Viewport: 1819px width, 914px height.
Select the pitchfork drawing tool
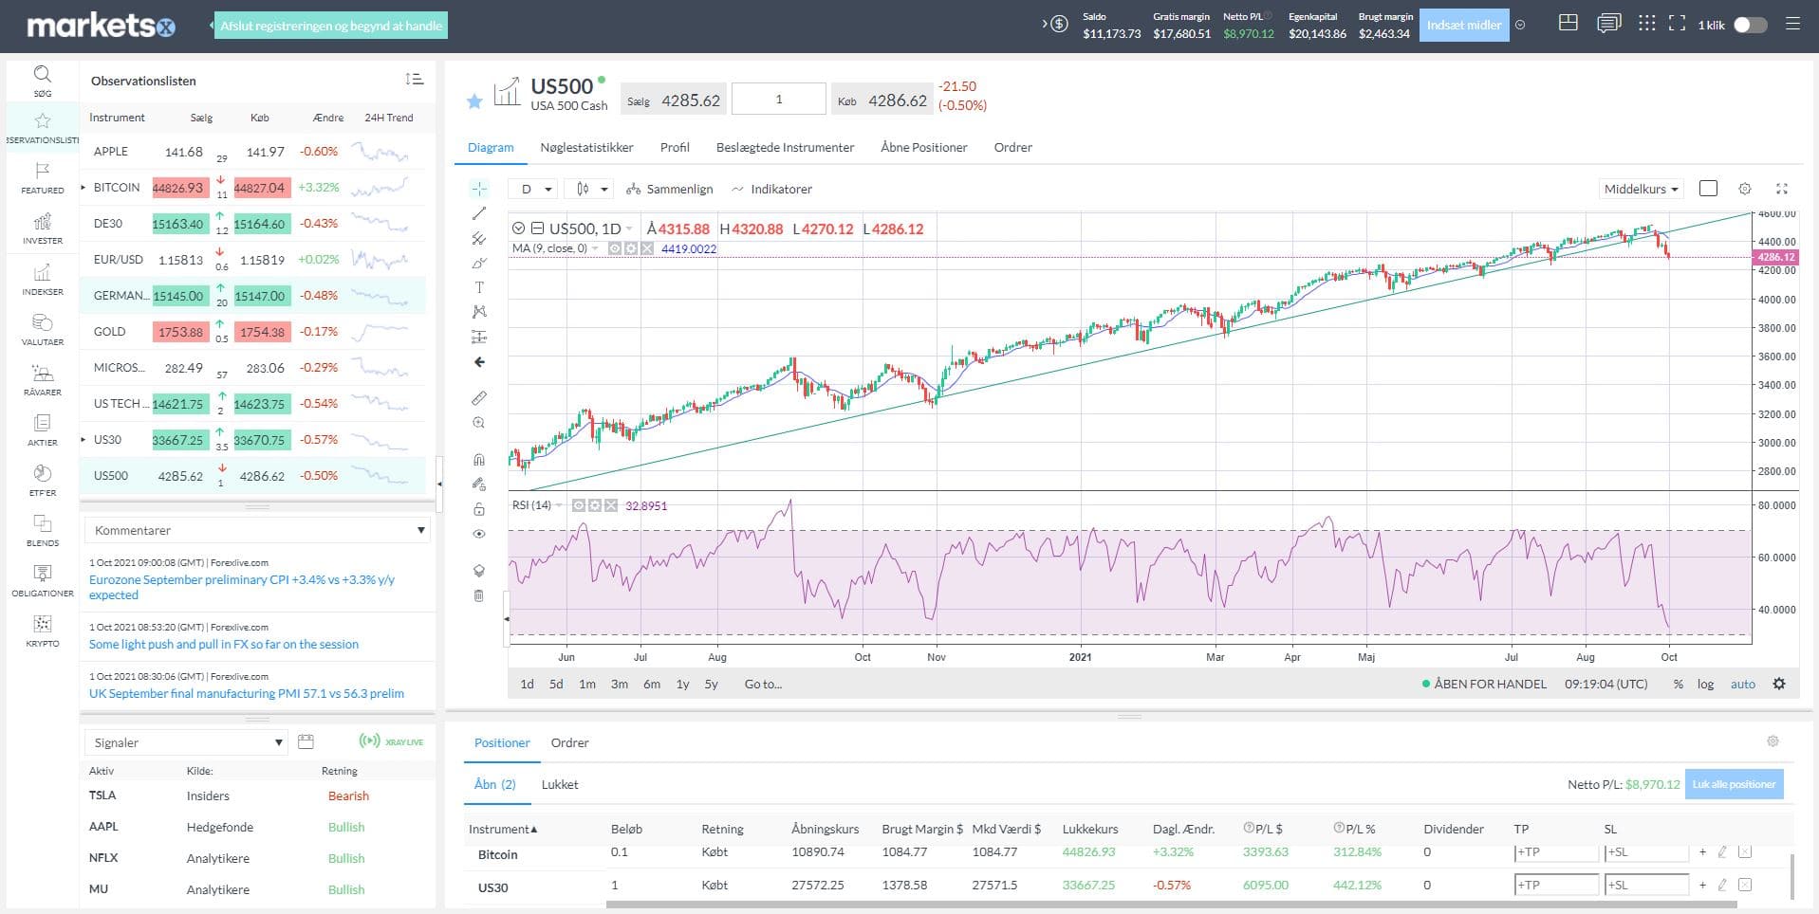click(x=479, y=238)
